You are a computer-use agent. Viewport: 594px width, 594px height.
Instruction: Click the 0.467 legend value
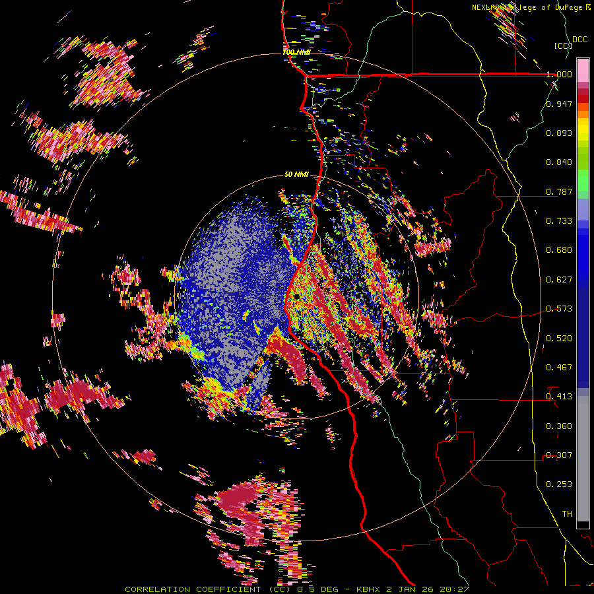[559, 367]
